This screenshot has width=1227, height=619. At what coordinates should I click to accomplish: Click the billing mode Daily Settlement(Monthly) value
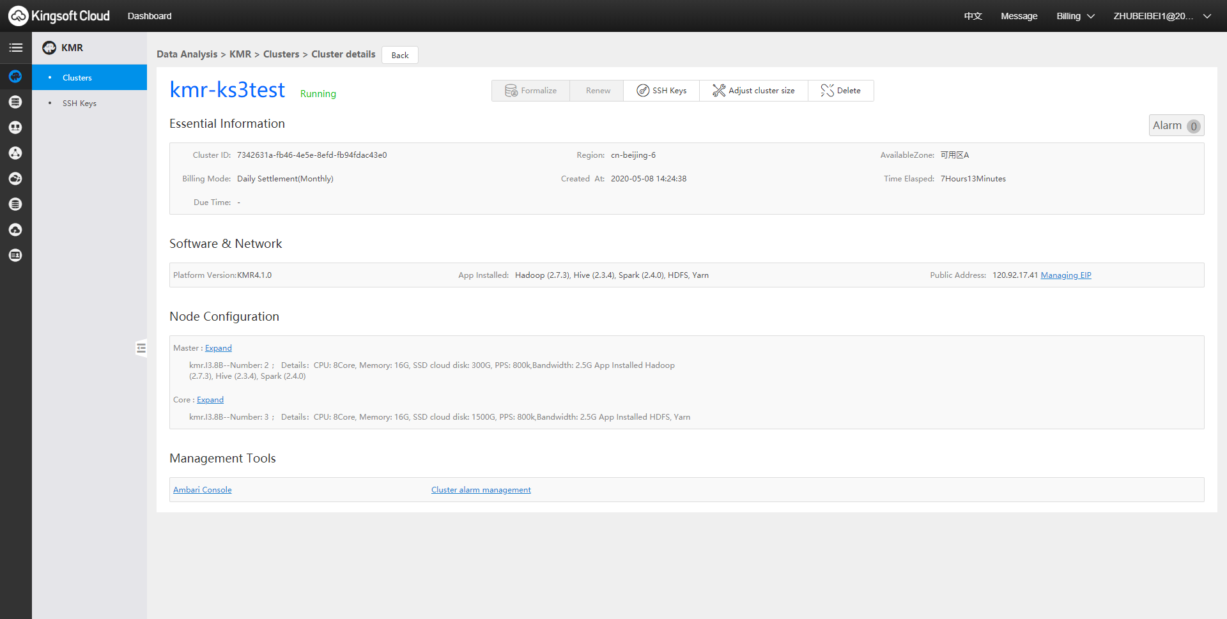(x=285, y=179)
